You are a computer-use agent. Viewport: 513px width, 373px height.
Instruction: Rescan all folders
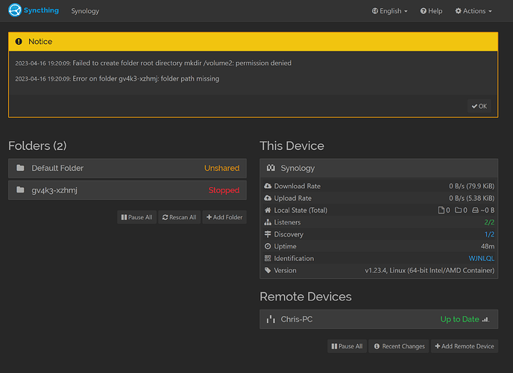point(179,217)
